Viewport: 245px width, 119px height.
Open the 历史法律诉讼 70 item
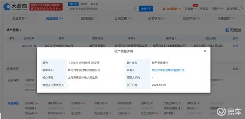pos(172,103)
